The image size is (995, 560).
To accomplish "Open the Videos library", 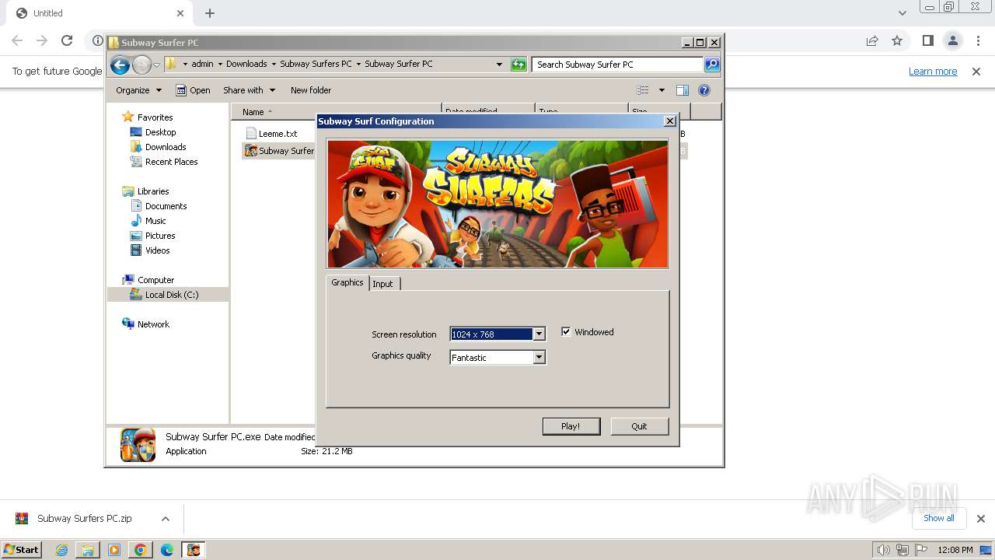I will pyautogui.click(x=158, y=250).
